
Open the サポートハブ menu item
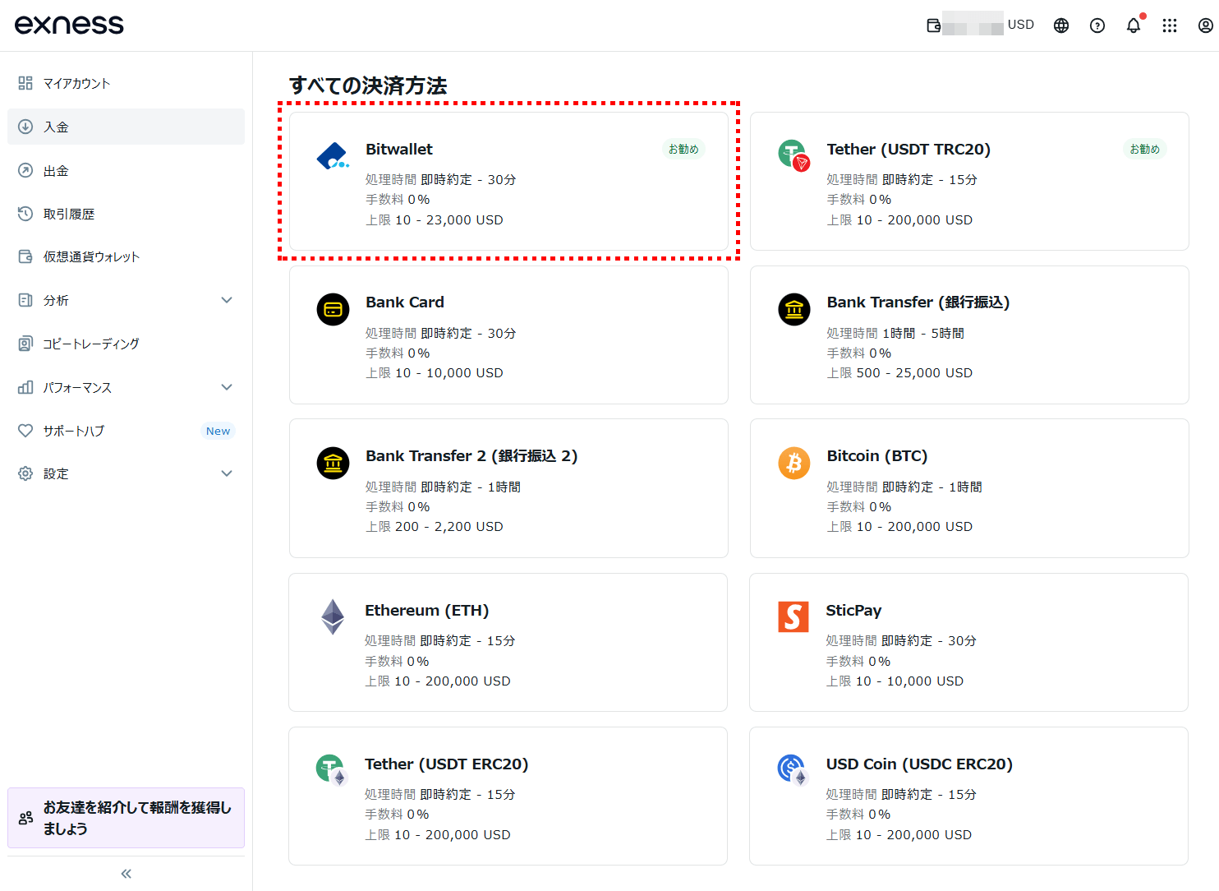(x=126, y=431)
